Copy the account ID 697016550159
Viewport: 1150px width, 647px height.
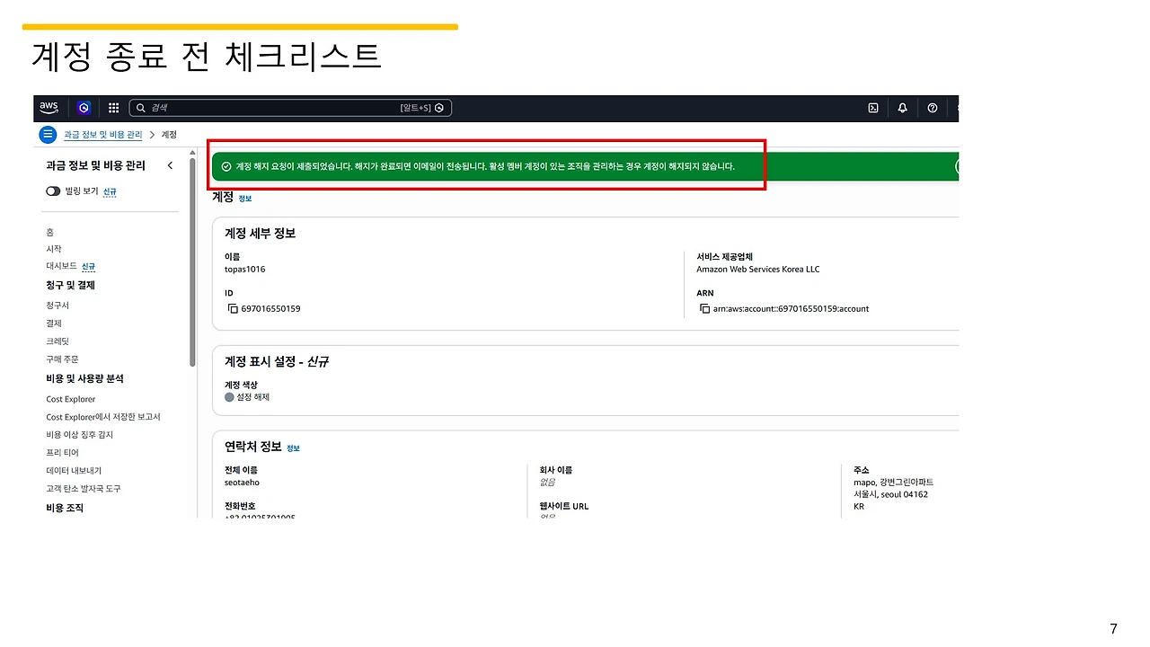click(x=233, y=309)
